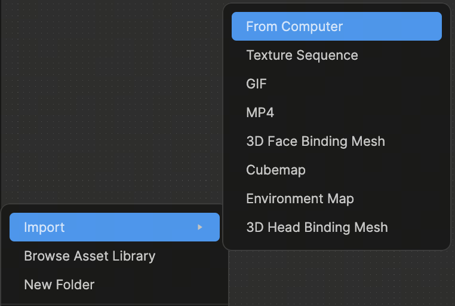Screen dimensions: 455x306
Task: Select the Cubemap import option
Action: point(276,170)
